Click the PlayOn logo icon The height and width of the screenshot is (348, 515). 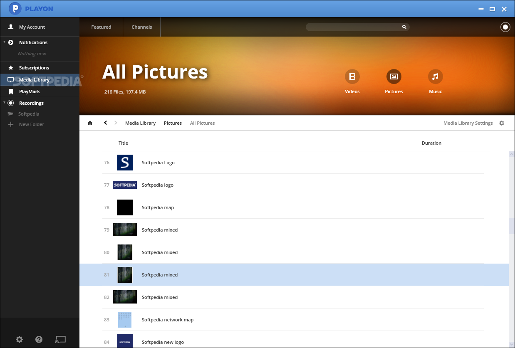[x=15, y=9]
